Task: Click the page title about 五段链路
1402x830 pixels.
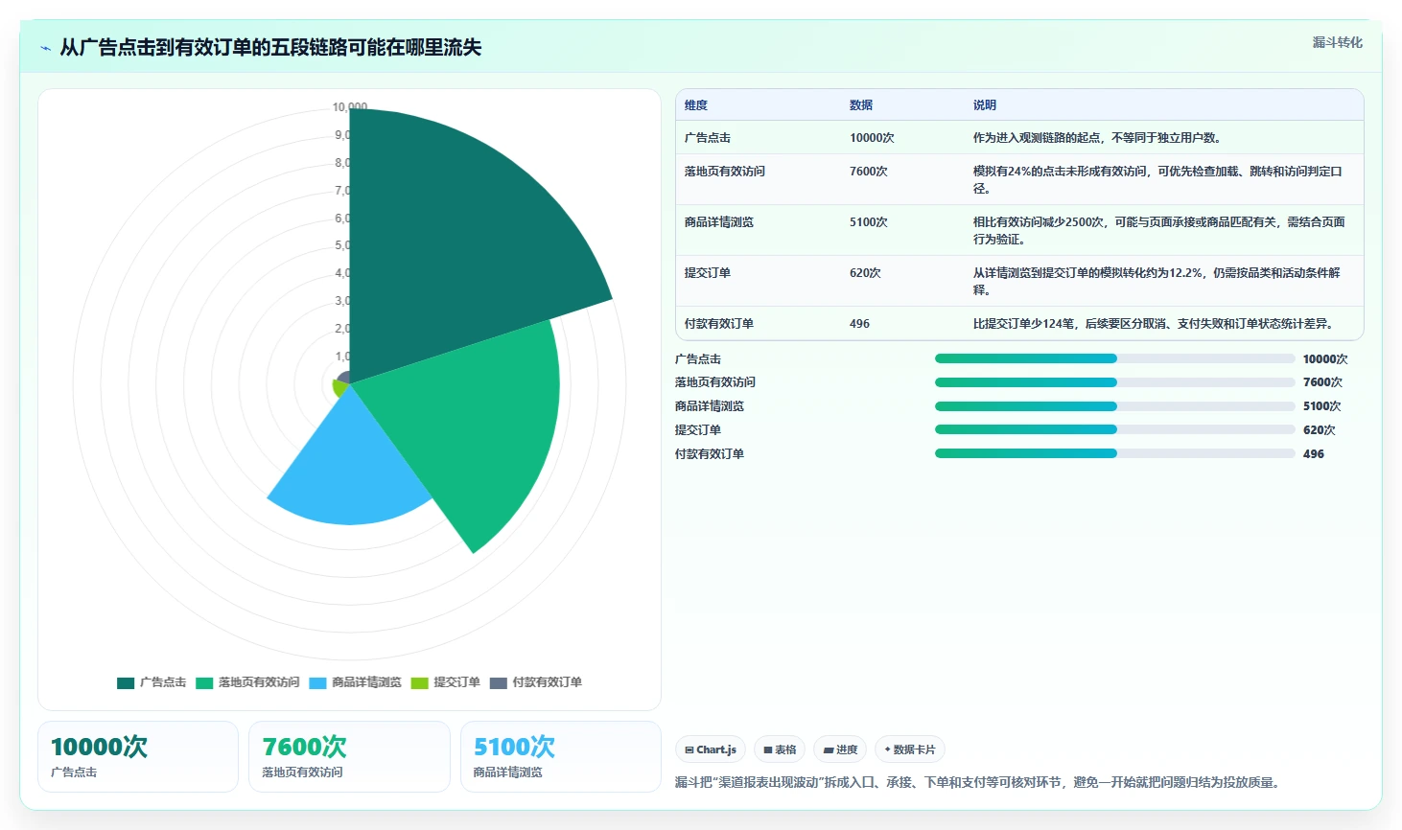Action: [270, 48]
